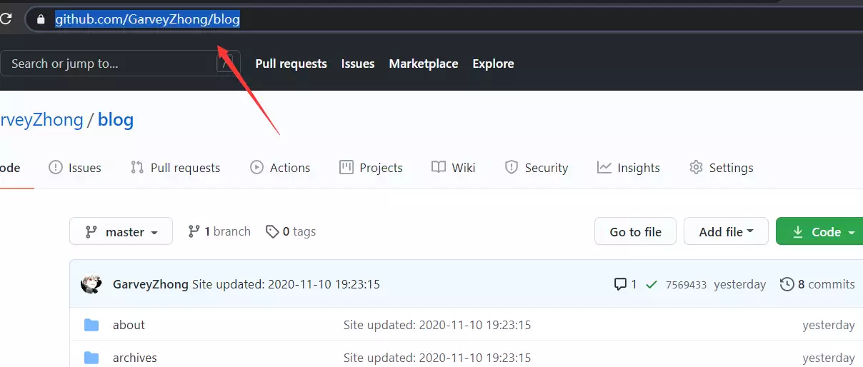Open GarveyZhong author link in commit row
Viewport: 863px width, 367px height.
click(x=151, y=284)
